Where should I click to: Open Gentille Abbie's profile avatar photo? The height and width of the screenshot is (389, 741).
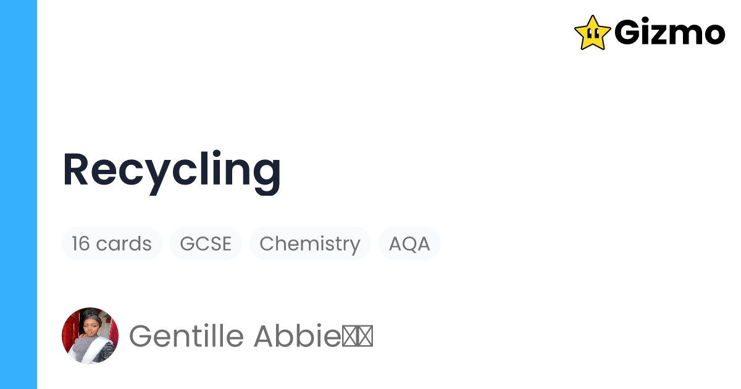pyautogui.click(x=90, y=336)
